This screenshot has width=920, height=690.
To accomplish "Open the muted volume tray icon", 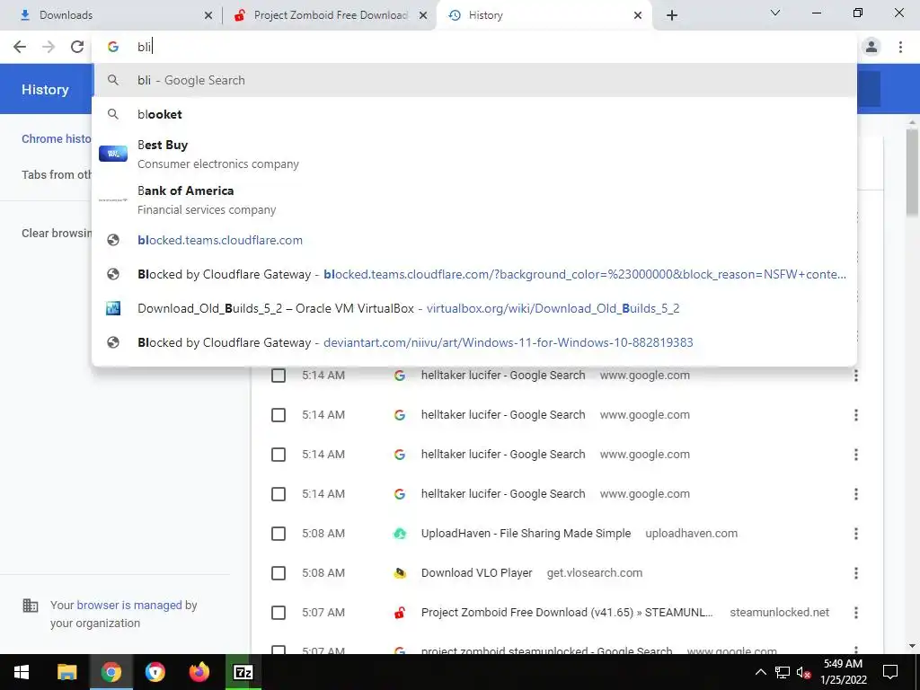I will tap(803, 672).
